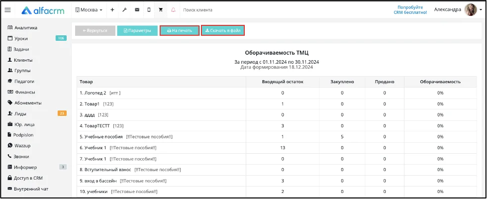Click the plus add icon in top bar
The width and height of the screenshot is (487, 199).
coord(112,10)
